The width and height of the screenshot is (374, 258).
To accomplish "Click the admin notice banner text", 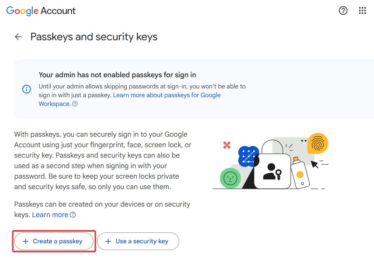I will pos(117,75).
